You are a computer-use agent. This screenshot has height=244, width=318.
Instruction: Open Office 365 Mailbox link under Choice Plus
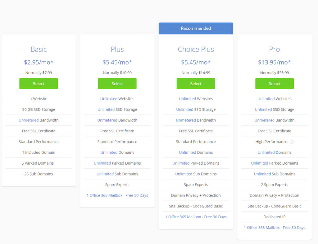tap(196, 217)
